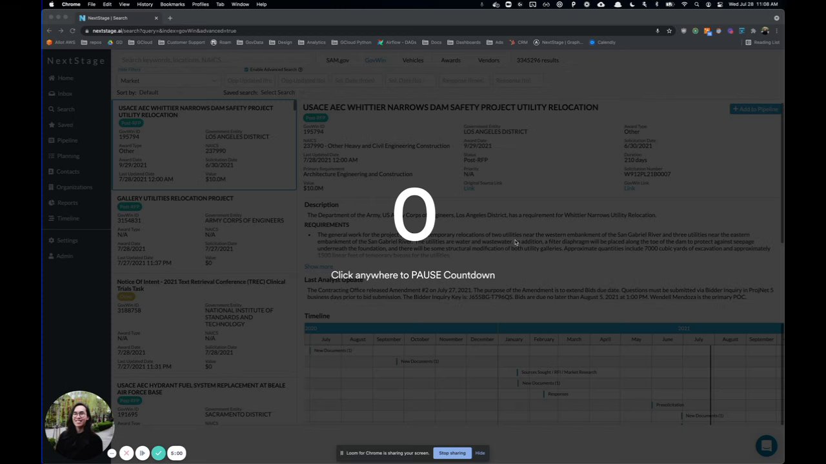Viewport: 826px width, 464px height.
Task: Open Inbox in the NextStage sidebar
Action: tap(60, 93)
